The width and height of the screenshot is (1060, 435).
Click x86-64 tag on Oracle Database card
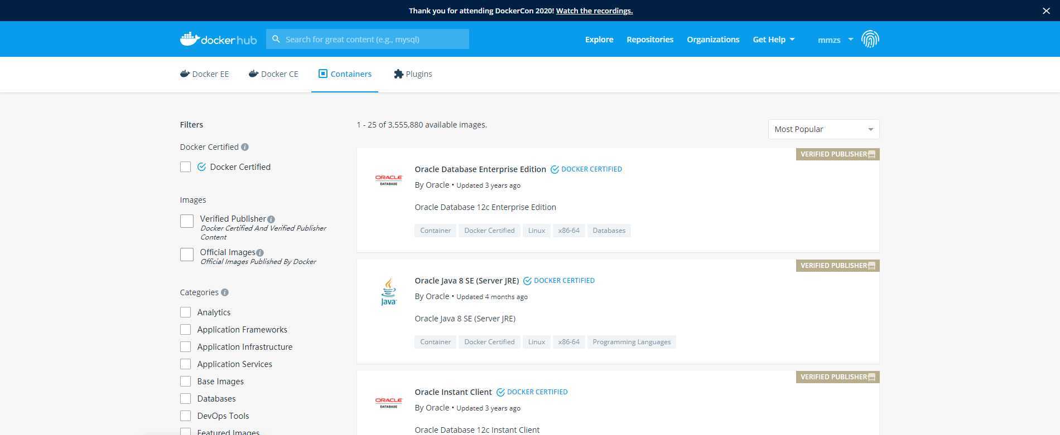tap(569, 231)
